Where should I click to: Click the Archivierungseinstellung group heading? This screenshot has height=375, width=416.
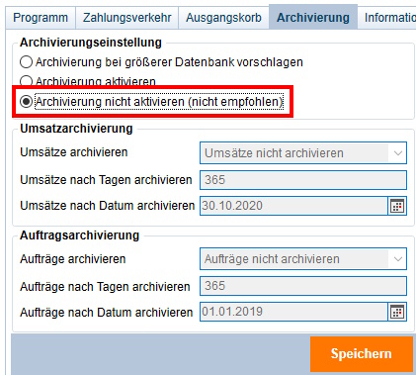tap(91, 43)
